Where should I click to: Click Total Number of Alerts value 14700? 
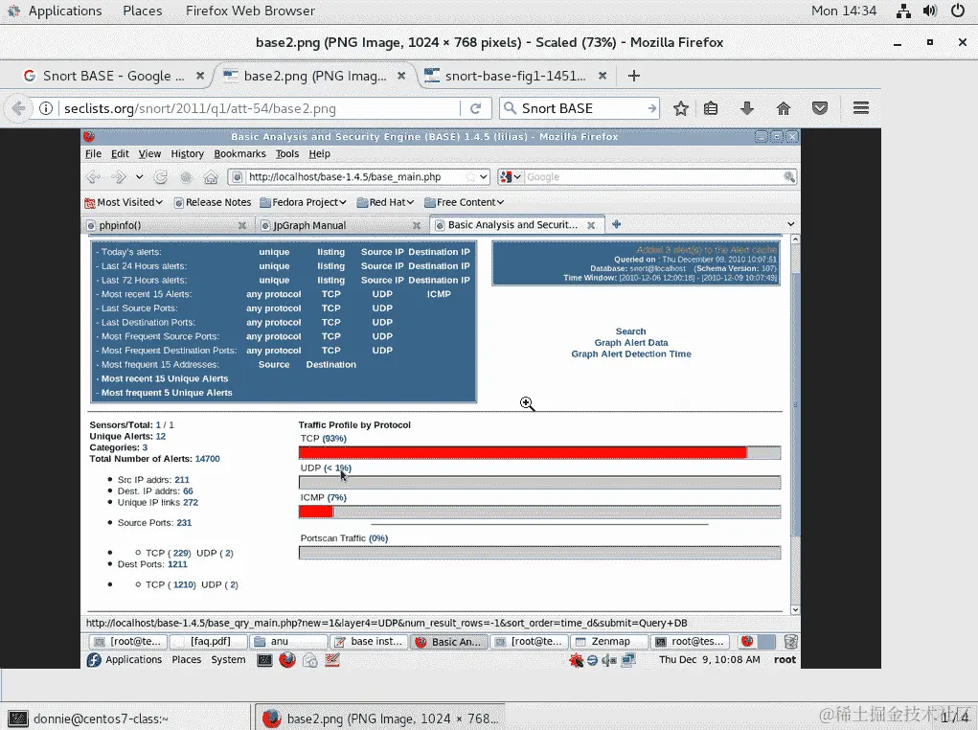point(207,459)
